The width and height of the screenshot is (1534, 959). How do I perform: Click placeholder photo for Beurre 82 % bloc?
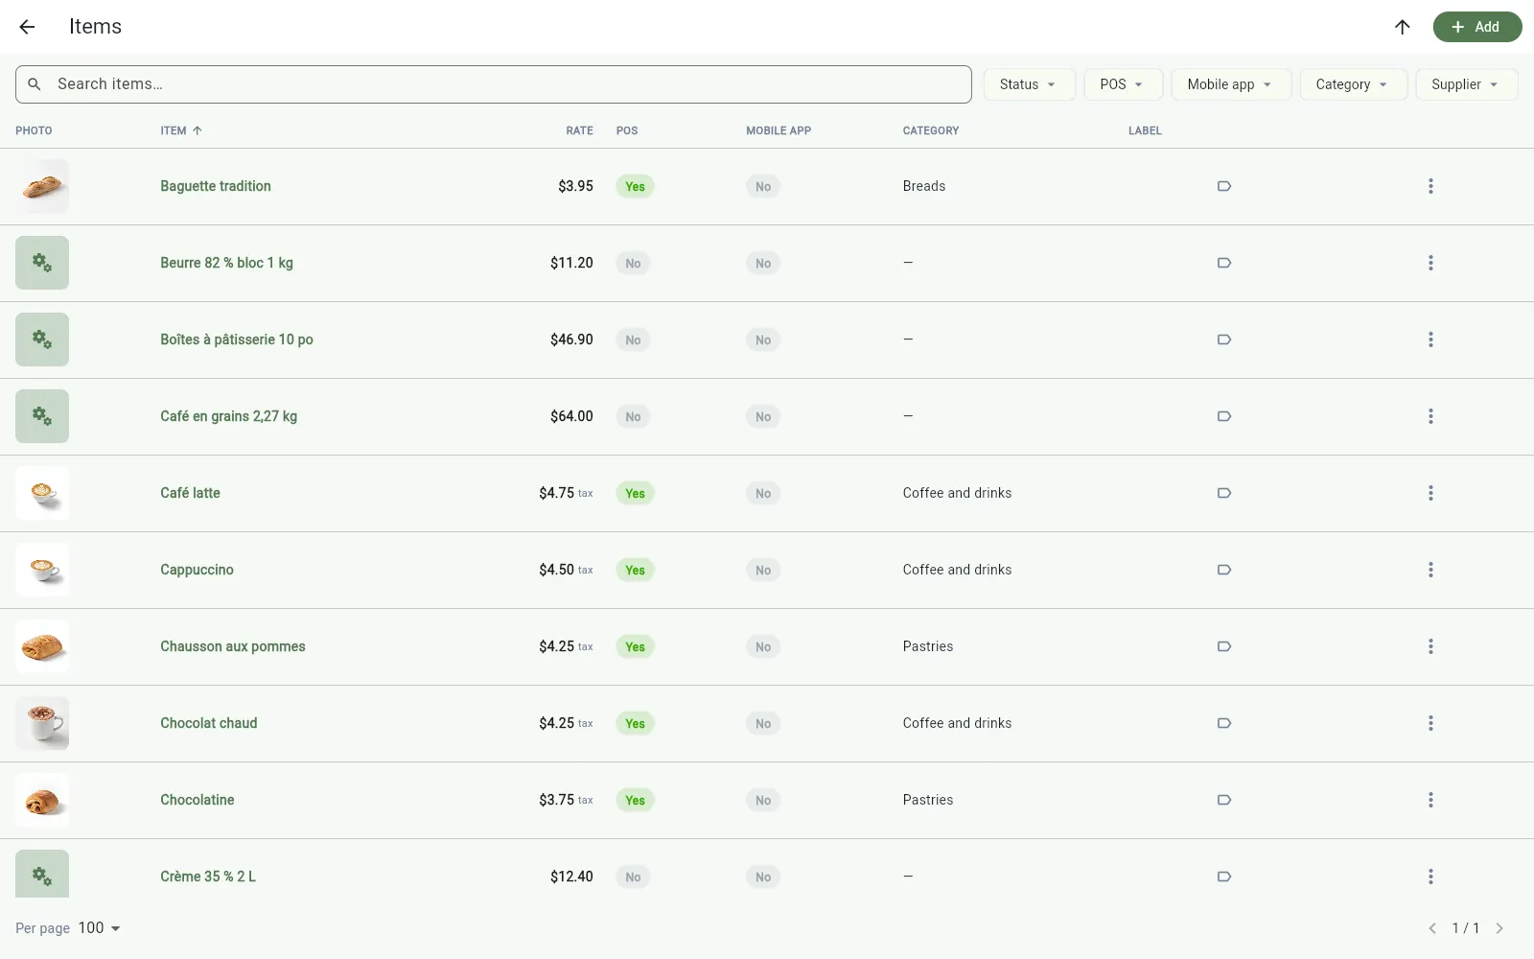42,263
